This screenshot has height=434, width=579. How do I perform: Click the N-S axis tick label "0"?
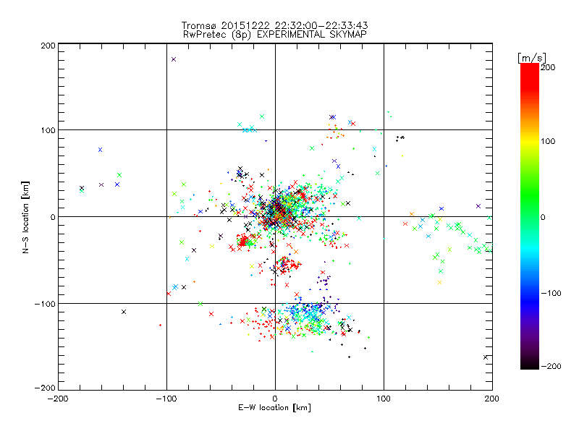[53, 217]
